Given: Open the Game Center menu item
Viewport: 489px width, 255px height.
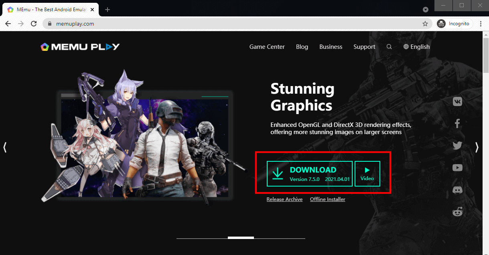Looking at the screenshot, I should click(267, 47).
